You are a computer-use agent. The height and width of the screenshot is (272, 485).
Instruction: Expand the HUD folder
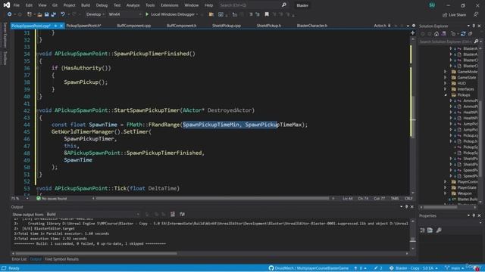point(446,83)
